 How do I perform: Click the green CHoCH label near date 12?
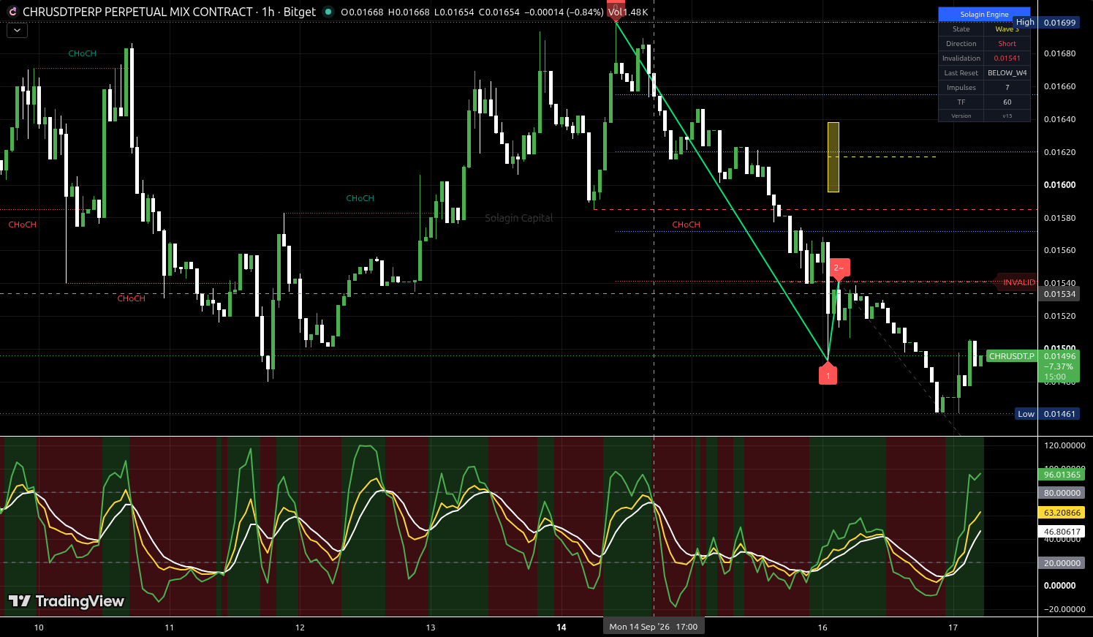point(360,198)
